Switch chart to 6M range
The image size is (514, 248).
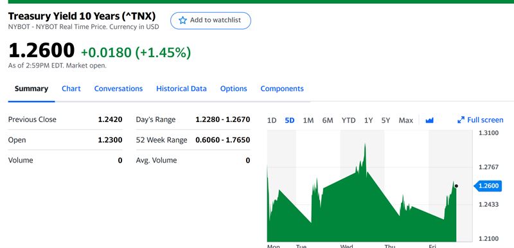[x=328, y=120]
